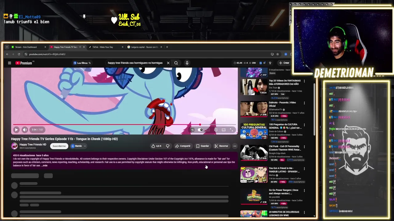Expand the description with ...más
The height and width of the screenshot is (221, 394).
tap(44, 165)
